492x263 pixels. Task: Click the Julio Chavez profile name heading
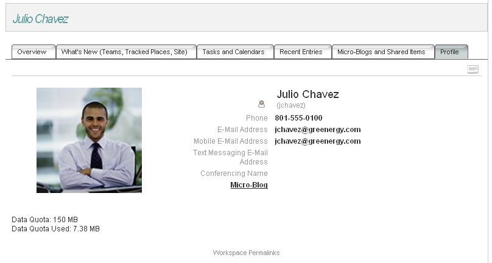[x=307, y=94]
